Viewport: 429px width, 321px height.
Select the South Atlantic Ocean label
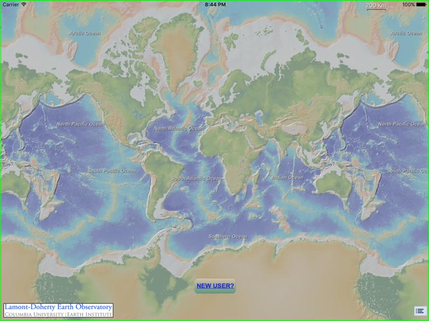tap(197, 178)
